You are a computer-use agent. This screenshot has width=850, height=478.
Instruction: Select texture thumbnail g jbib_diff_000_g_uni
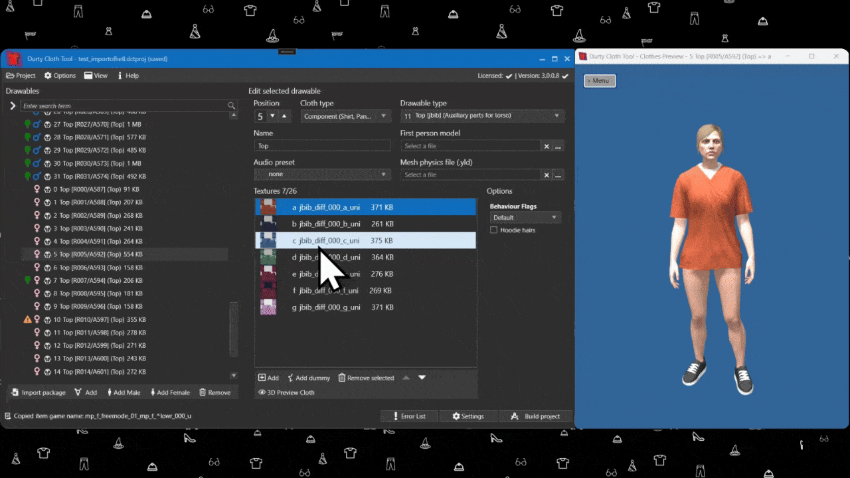(x=268, y=307)
